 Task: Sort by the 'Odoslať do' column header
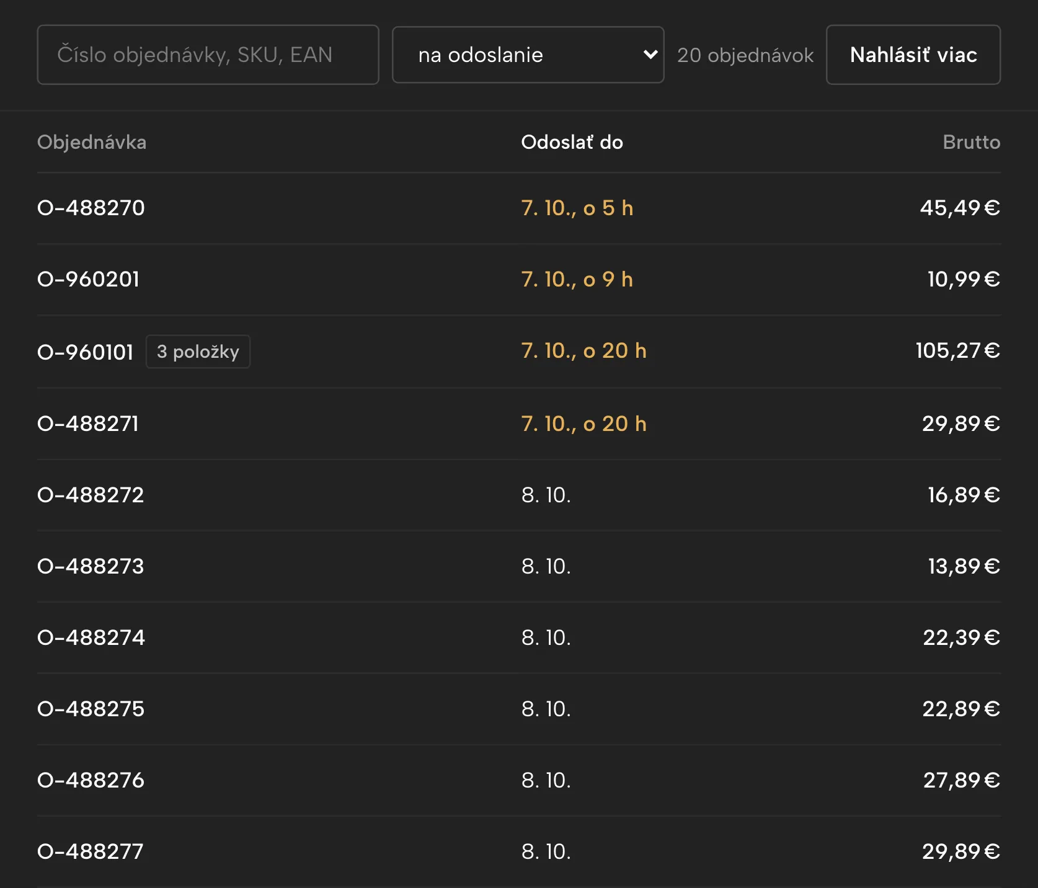coord(572,142)
